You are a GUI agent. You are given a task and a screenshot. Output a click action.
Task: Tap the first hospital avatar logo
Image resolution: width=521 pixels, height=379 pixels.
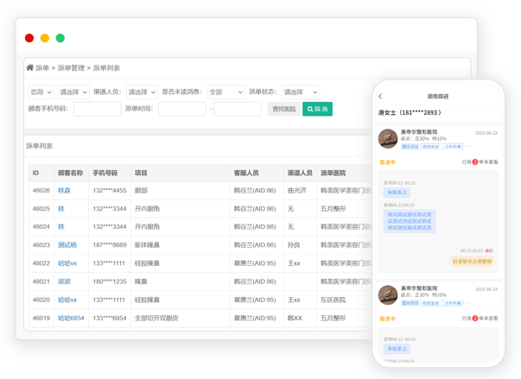coord(388,138)
